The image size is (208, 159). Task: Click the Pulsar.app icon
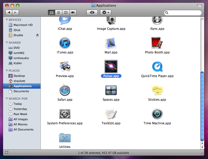[x=111, y=67]
